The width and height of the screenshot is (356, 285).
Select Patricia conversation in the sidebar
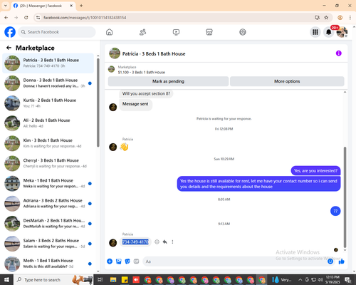[48, 63]
